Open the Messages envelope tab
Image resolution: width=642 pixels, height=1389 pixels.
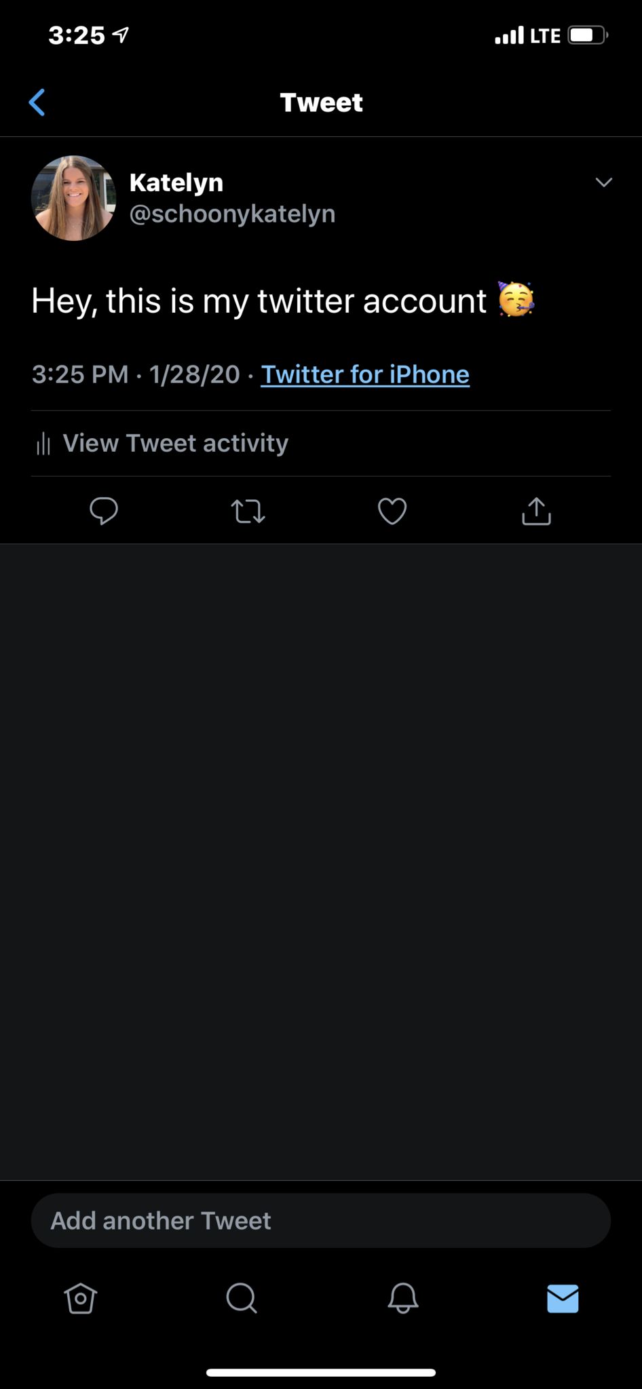pyautogui.click(x=563, y=1298)
